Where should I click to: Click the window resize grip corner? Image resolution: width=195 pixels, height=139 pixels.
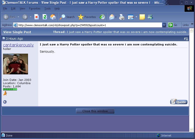tap(193, 137)
